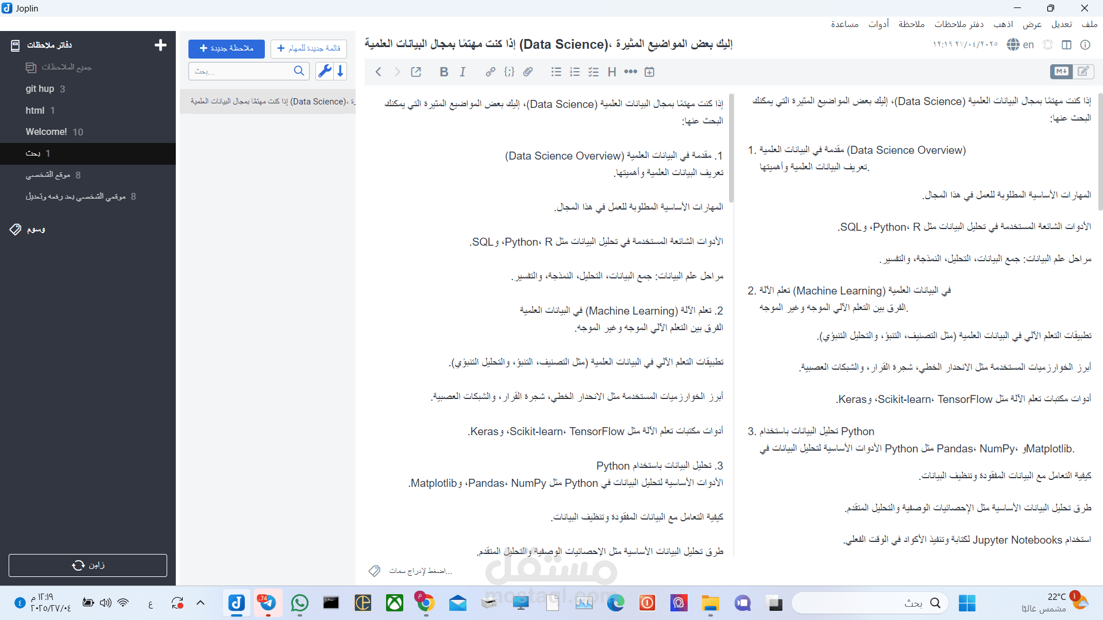
Task: Click the search magnifier icon
Action: 299,71
